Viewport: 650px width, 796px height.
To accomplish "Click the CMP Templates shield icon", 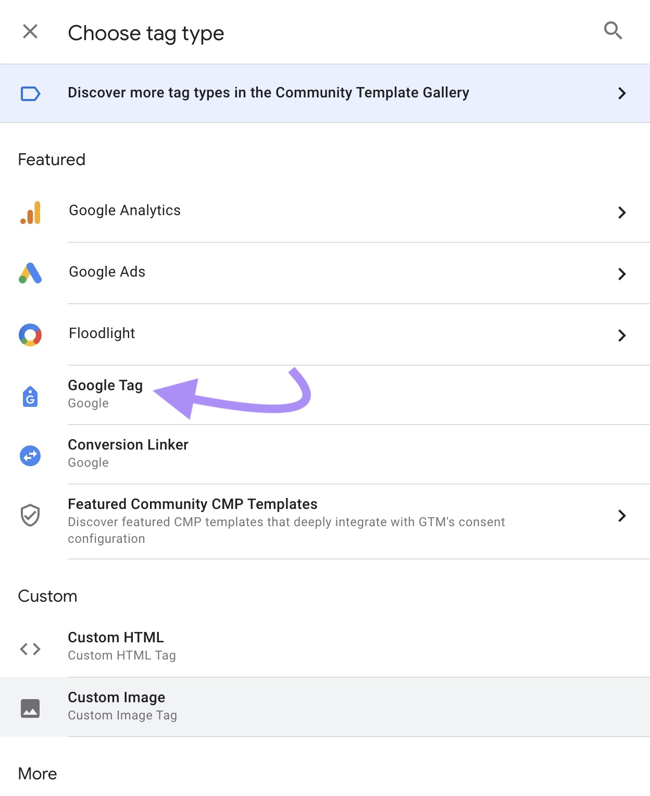I will click(30, 516).
